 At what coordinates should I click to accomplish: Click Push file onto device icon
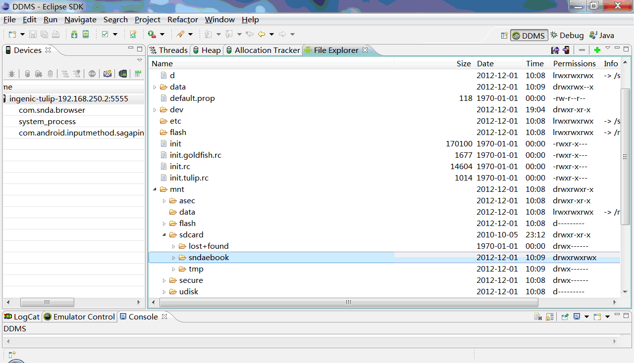(566, 50)
